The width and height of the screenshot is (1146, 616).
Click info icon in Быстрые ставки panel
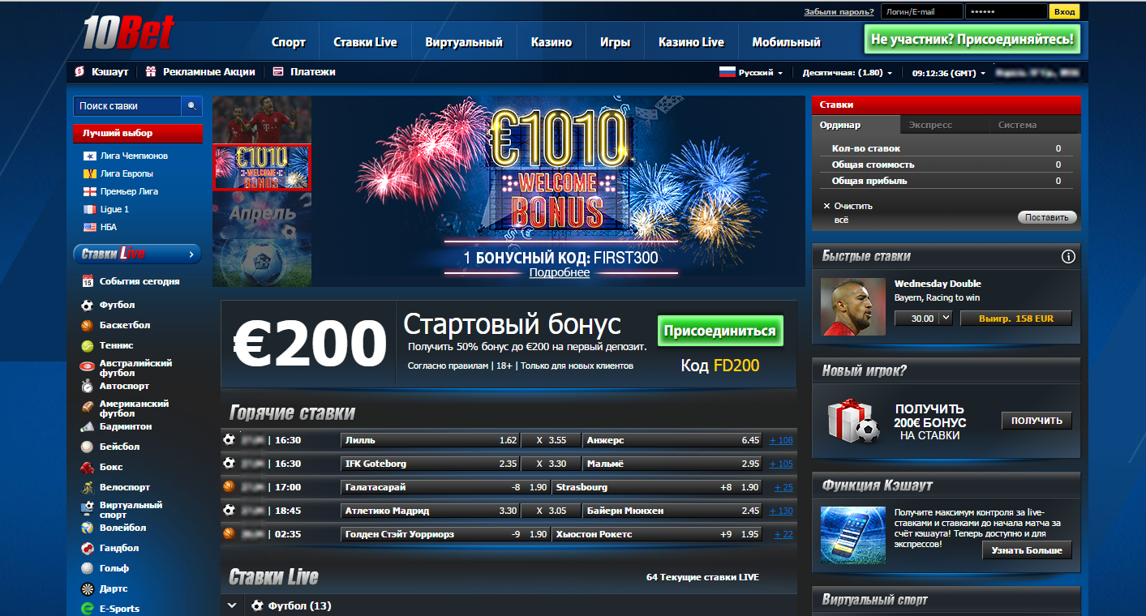(1068, 257)
